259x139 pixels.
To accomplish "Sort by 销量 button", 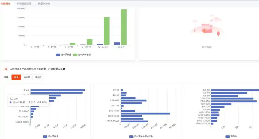I will tap(16, 77).
